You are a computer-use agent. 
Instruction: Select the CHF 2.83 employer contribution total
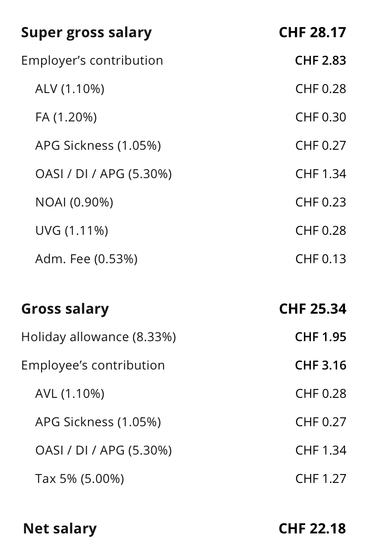(320, 60)
